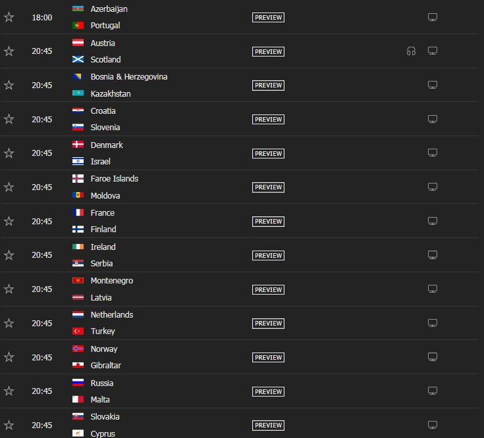Image resolution: width=484 pixels, height=438 pixels.
Task: View PREVIEW of Norway vs Gibraltar
Action: [x=268, y=358]
